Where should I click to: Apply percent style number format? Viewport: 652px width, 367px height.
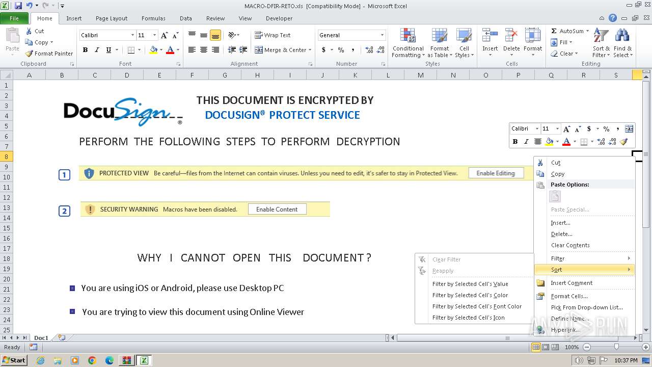(x=341, y=50)
